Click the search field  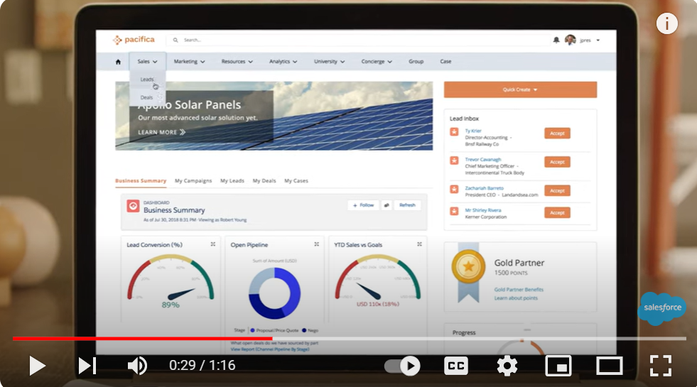pos(358,40)
